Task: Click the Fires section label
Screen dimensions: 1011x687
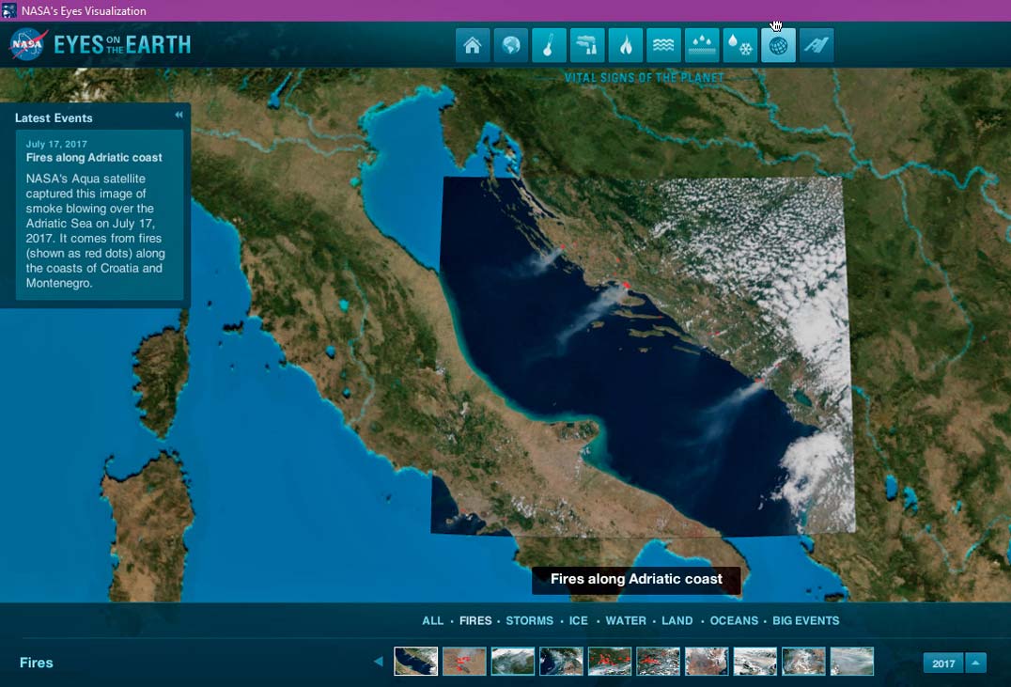Action: [x=36, y=663]
